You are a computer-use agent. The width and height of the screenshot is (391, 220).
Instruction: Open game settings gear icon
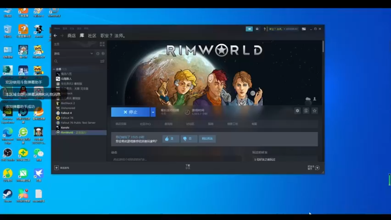pyautogui.click(x=298, y=111)
